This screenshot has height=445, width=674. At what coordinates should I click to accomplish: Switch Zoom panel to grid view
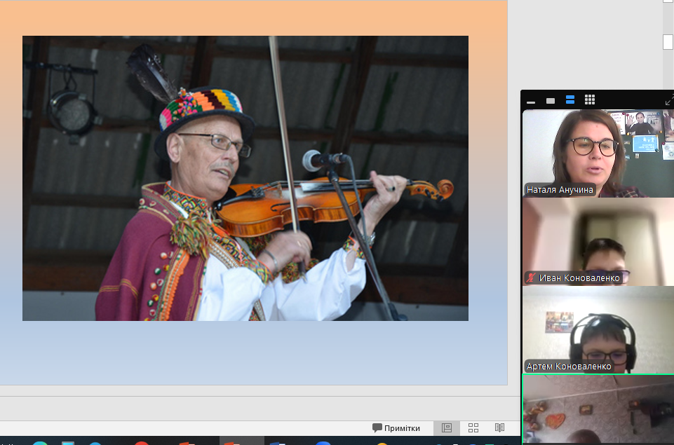tap(590, 100)
